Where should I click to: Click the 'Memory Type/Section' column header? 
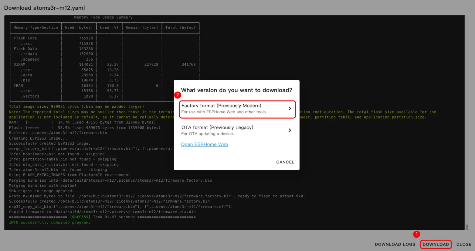click(36, 28)
